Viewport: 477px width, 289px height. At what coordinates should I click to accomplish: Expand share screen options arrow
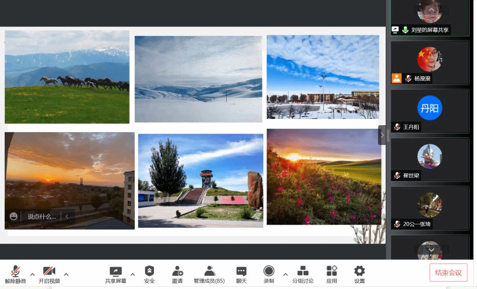coord(133,274)
